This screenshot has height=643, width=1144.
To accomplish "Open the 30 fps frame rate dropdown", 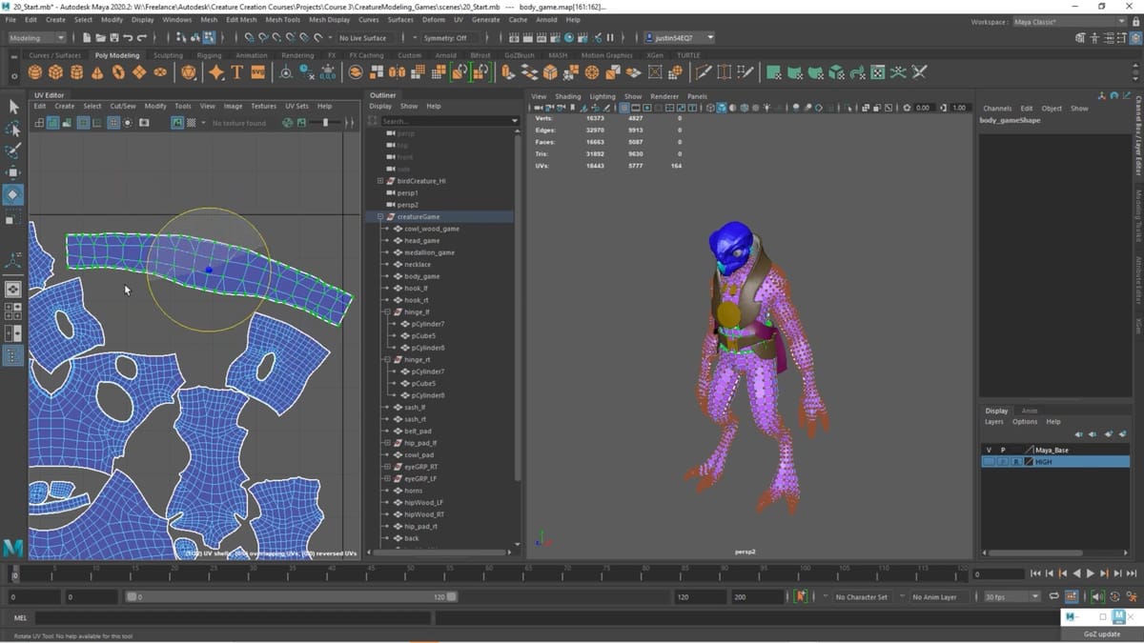I will (x=1011, y=596).
